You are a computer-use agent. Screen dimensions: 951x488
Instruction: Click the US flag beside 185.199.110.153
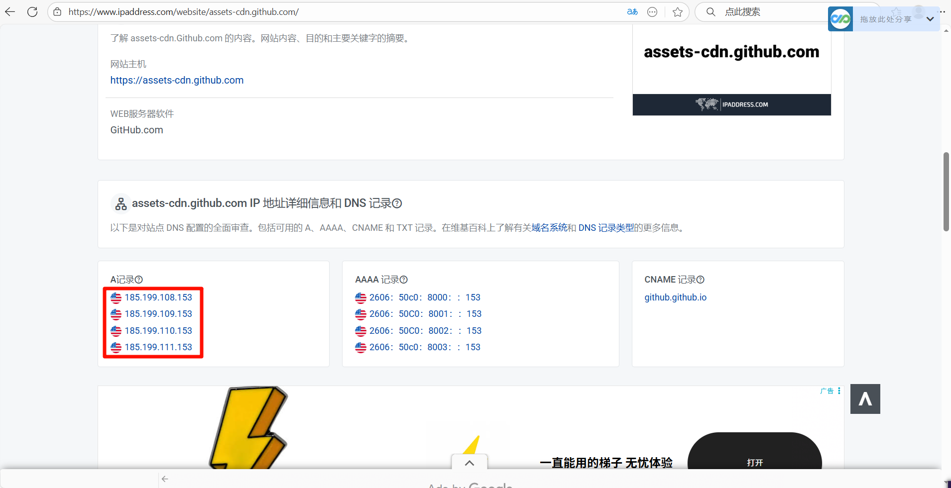pyautogui.click(x=116, y=331)
